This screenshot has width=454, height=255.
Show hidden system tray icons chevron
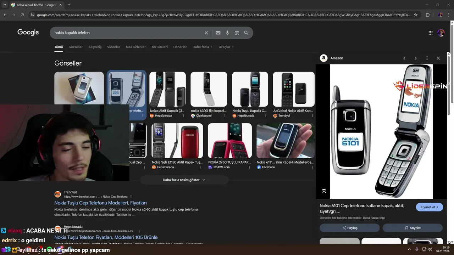tap(409, 249)
